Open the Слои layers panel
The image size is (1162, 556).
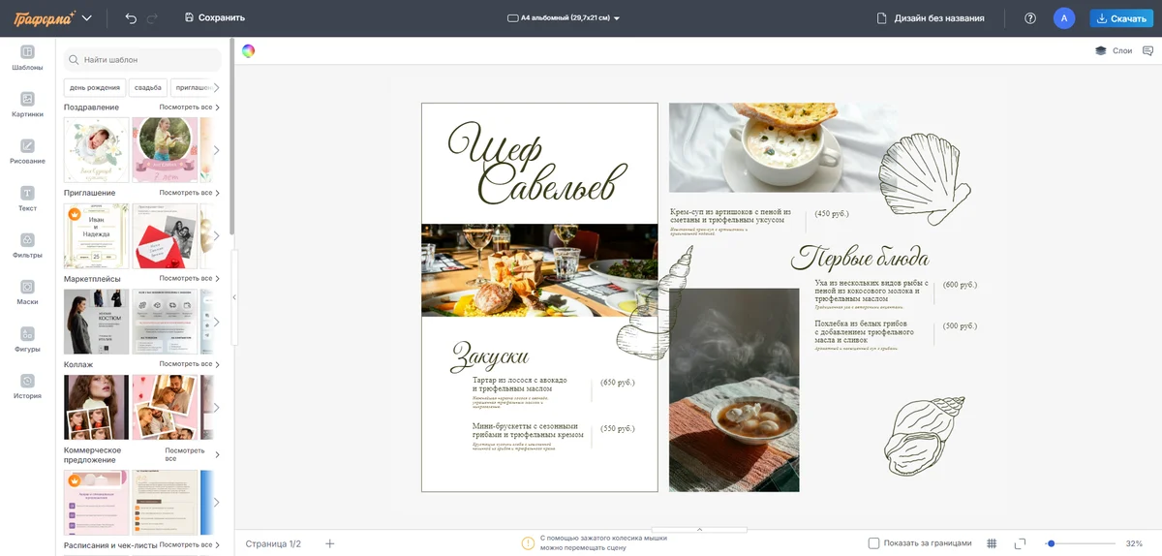click(1114, 51)
